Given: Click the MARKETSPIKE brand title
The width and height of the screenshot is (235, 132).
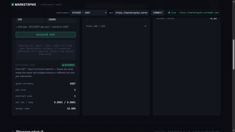Looking at the screenshot, I should tap(25, 5).
